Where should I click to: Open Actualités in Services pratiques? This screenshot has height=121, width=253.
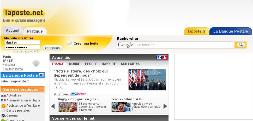pyautogui.click(x=14, y=95)
